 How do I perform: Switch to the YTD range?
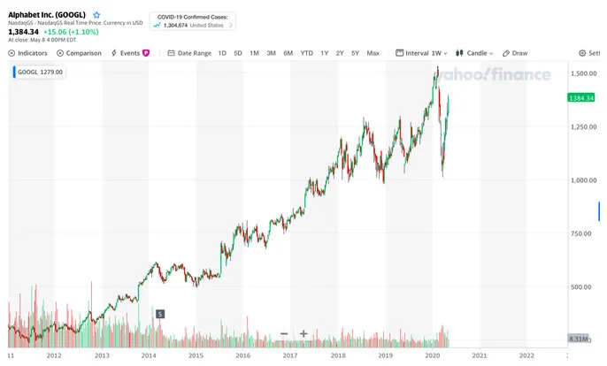tap(306, 53)
